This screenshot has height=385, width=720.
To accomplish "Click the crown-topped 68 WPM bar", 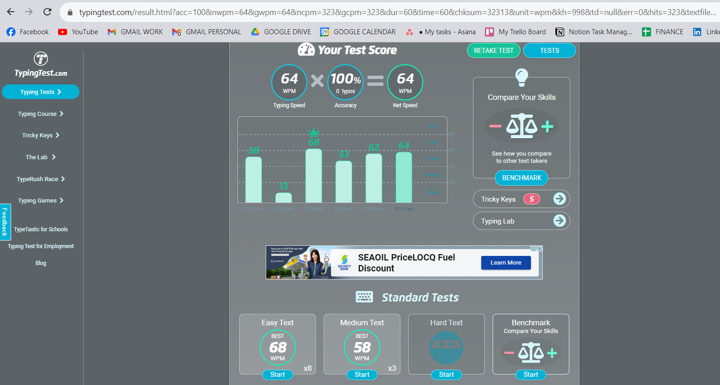I will pyautogui.click(x=314, y=176).
